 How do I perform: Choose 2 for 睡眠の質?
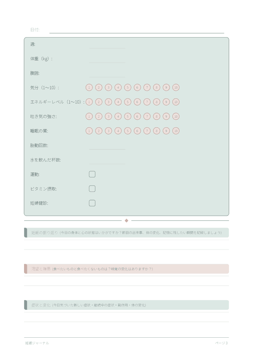coord(99,131)
